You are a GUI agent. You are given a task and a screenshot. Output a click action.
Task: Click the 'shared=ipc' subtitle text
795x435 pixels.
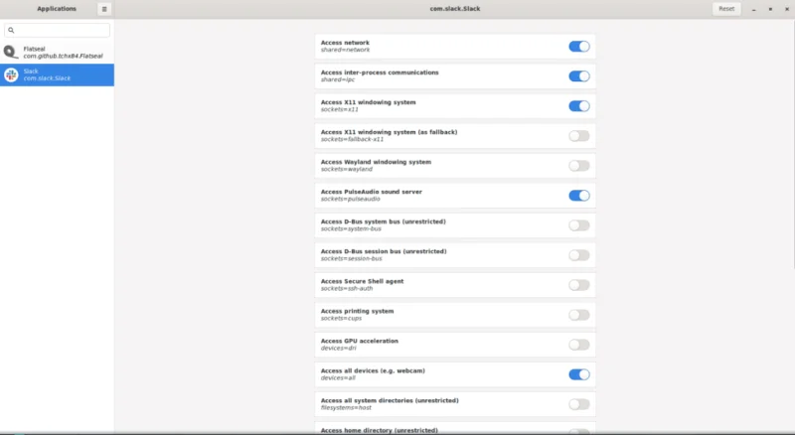pos(338,80)
